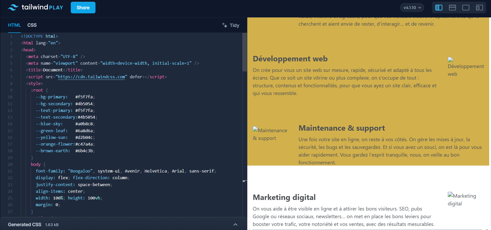
Task: Select preview-only layout icon
Action: pos(466,8)
